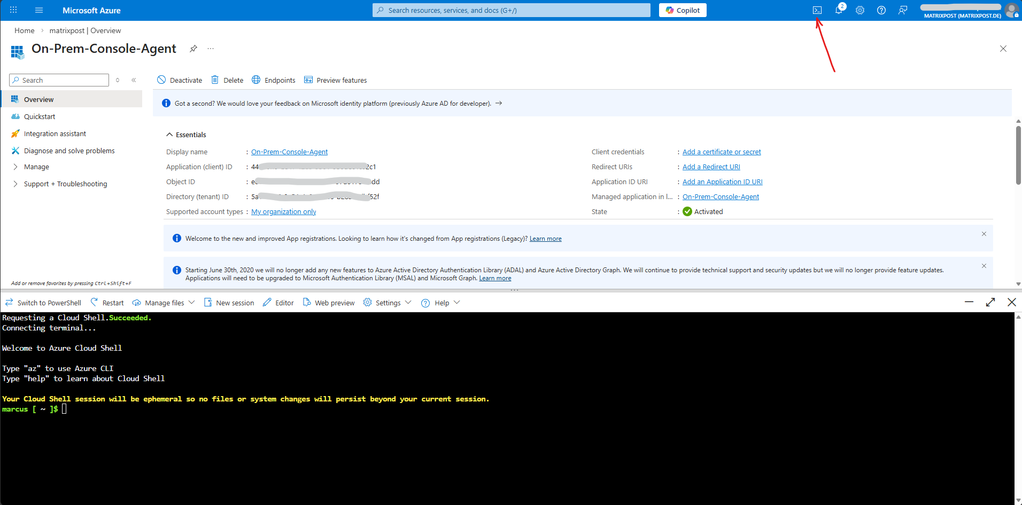The height and width of the screenshot is (505, 1022).
Task: Open Endpoints in the command bar
Action: pos(274,80)
